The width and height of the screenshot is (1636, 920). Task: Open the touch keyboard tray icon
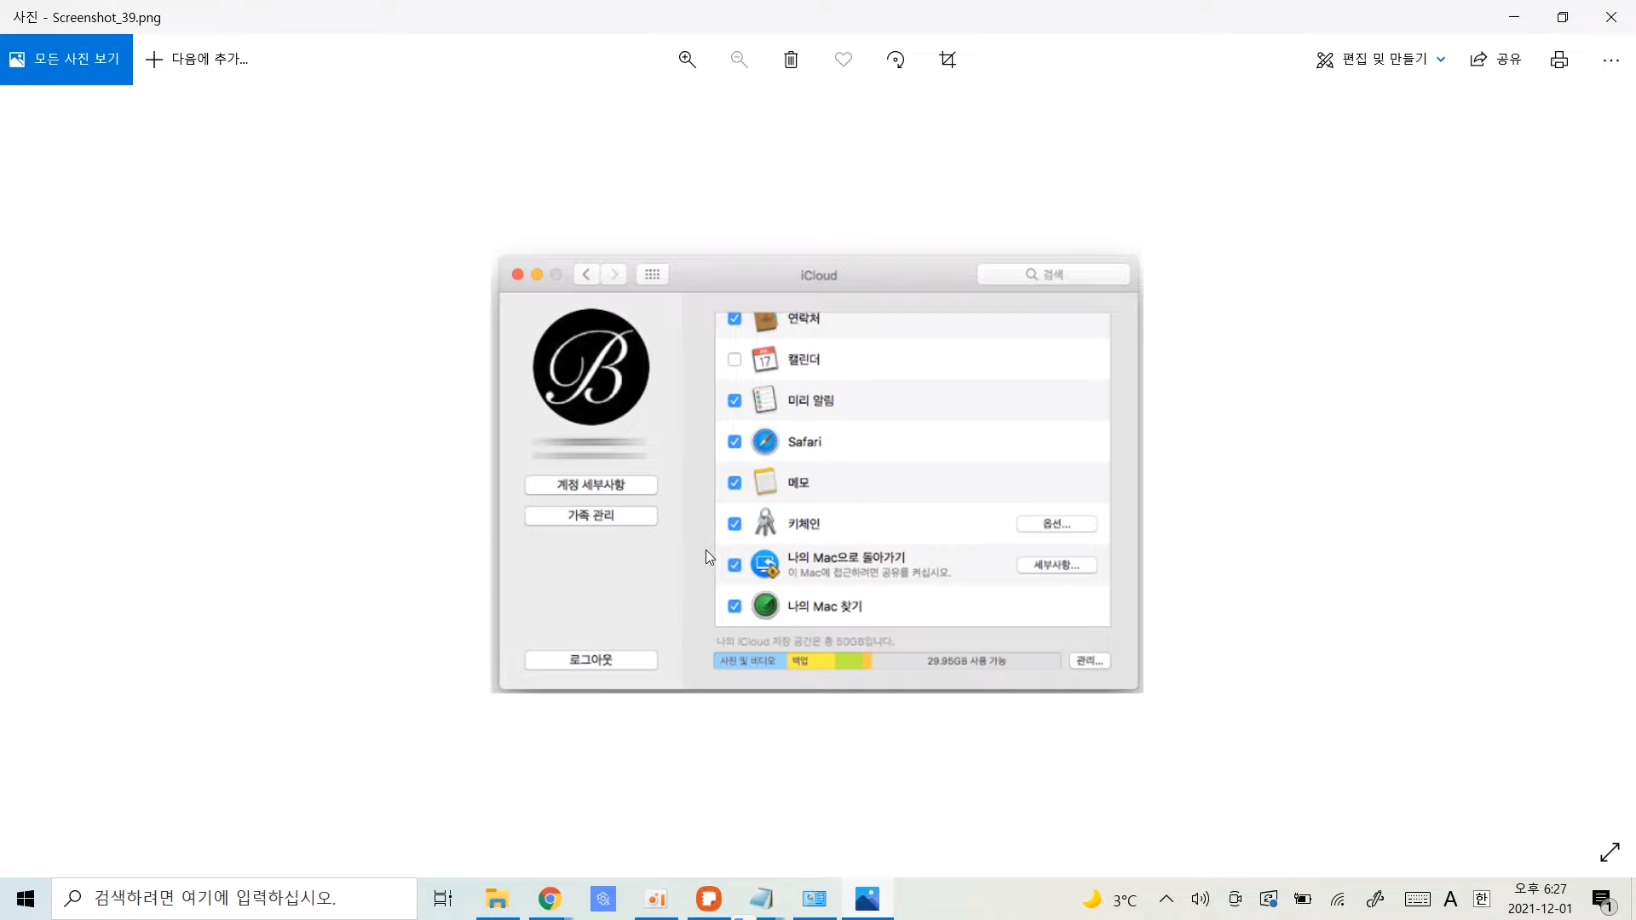(x=1418, y=899)
